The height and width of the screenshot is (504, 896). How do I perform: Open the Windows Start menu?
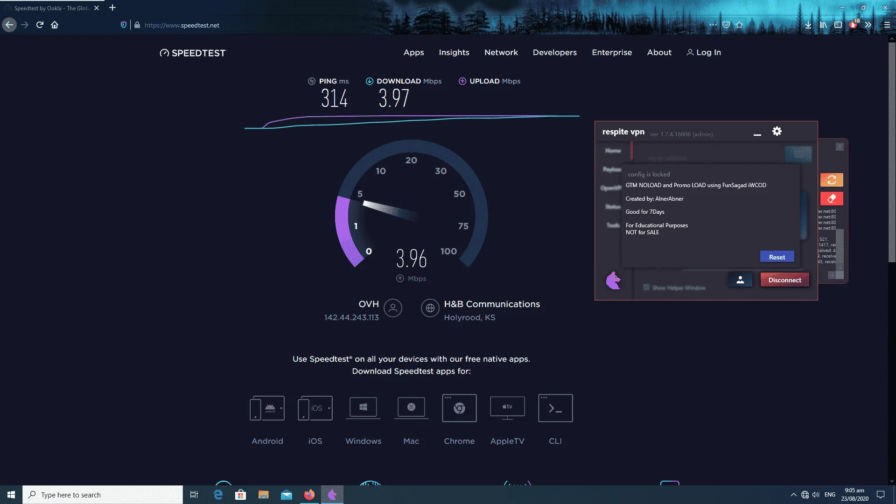click(11, 495)
